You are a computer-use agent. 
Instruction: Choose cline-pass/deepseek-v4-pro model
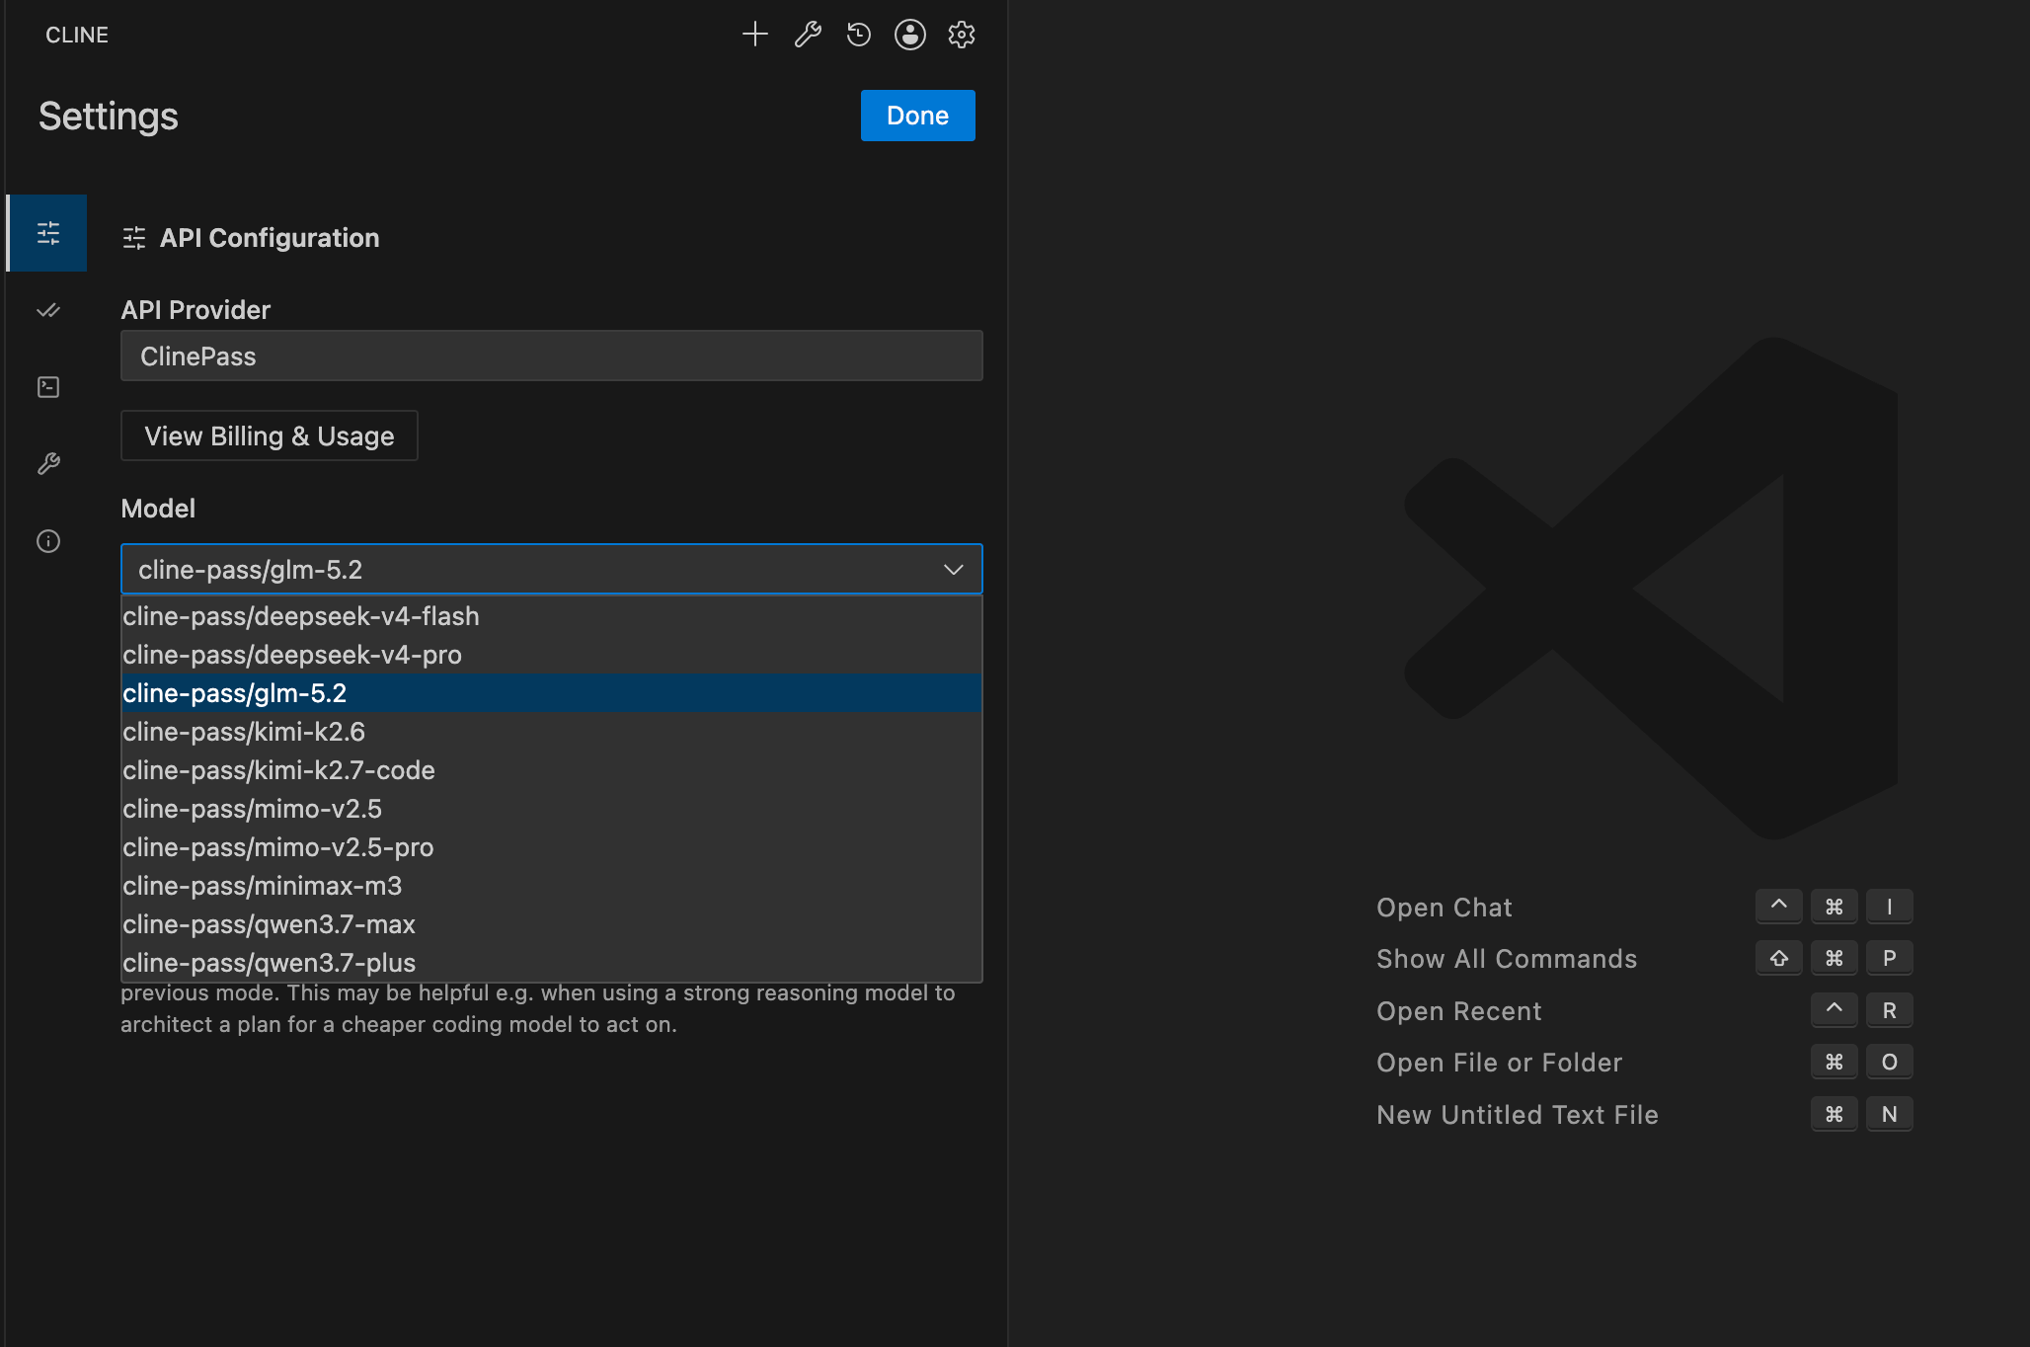551,655
